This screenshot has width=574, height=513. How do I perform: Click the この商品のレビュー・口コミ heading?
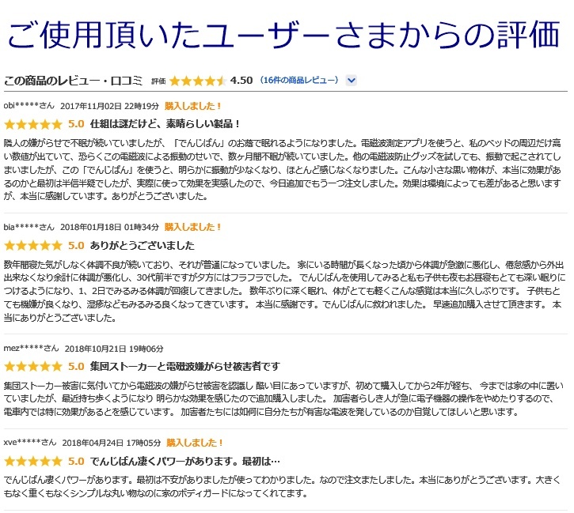(73, 81)
